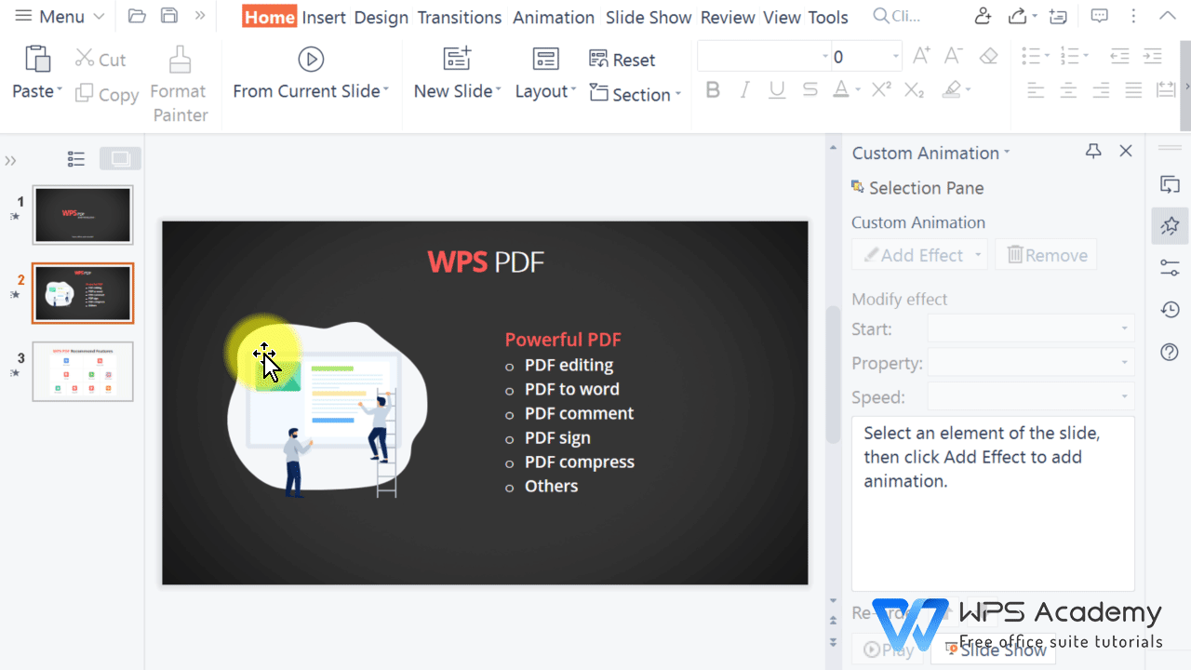Expand the Paste options arrow
1191x670 pixels.
60,91
